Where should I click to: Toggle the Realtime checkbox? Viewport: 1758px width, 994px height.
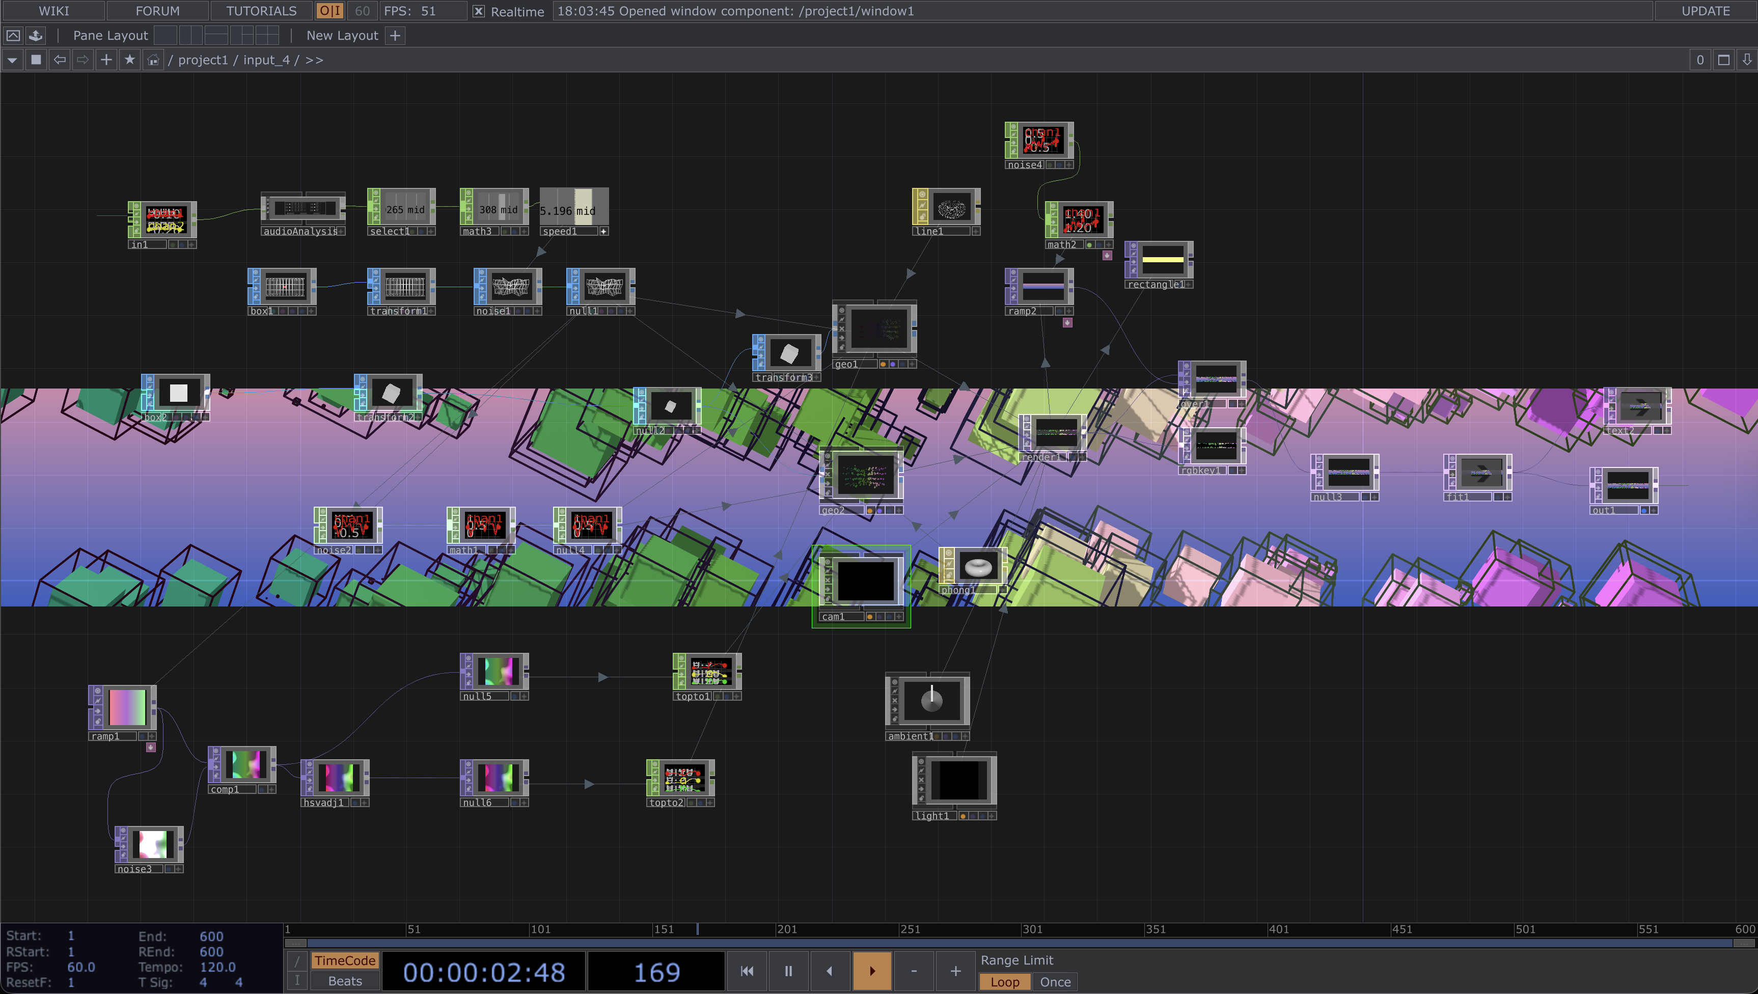point(479,11)
